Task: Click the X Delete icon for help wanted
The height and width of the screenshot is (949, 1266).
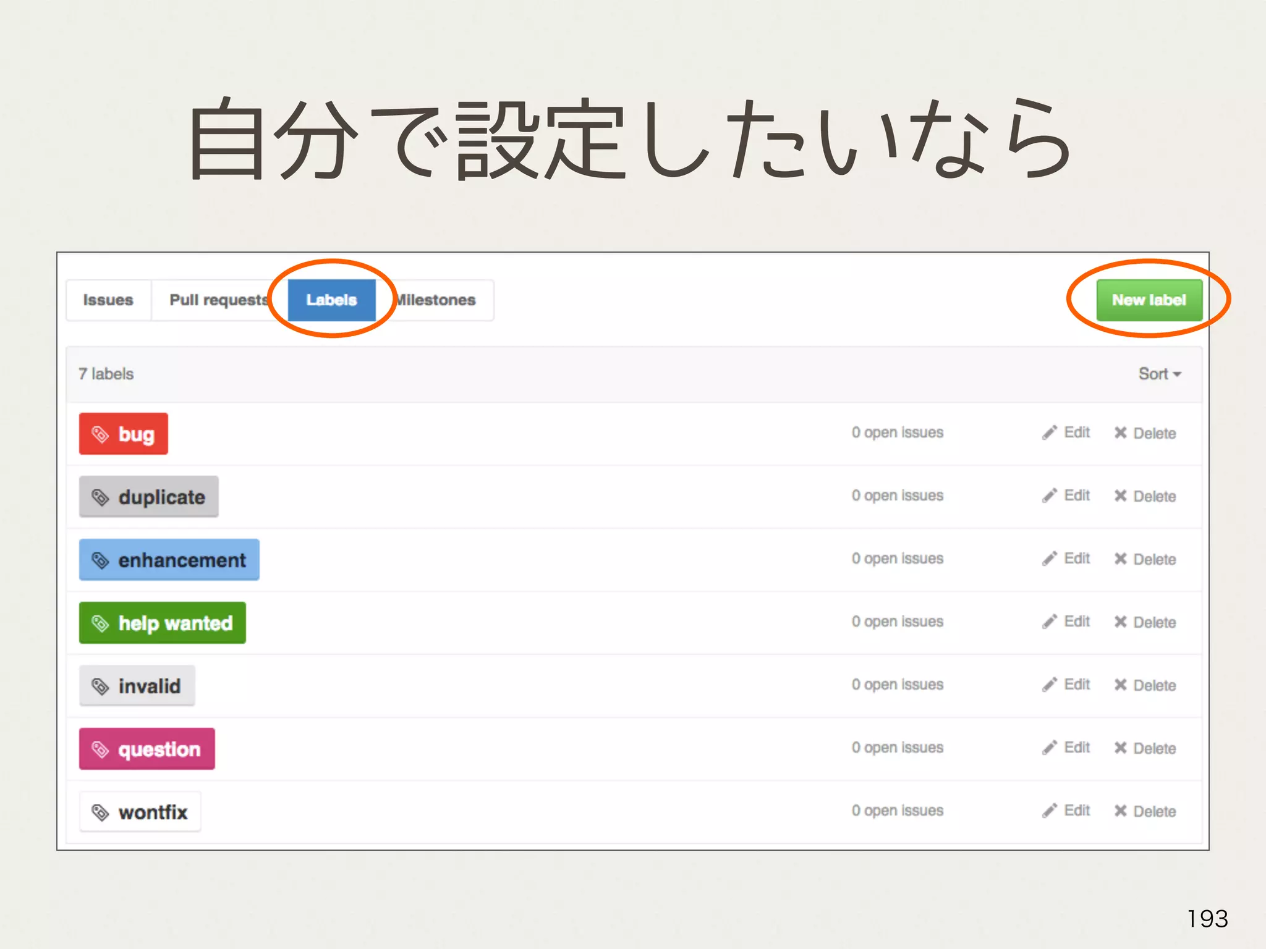Action: tap(1120, 622)
